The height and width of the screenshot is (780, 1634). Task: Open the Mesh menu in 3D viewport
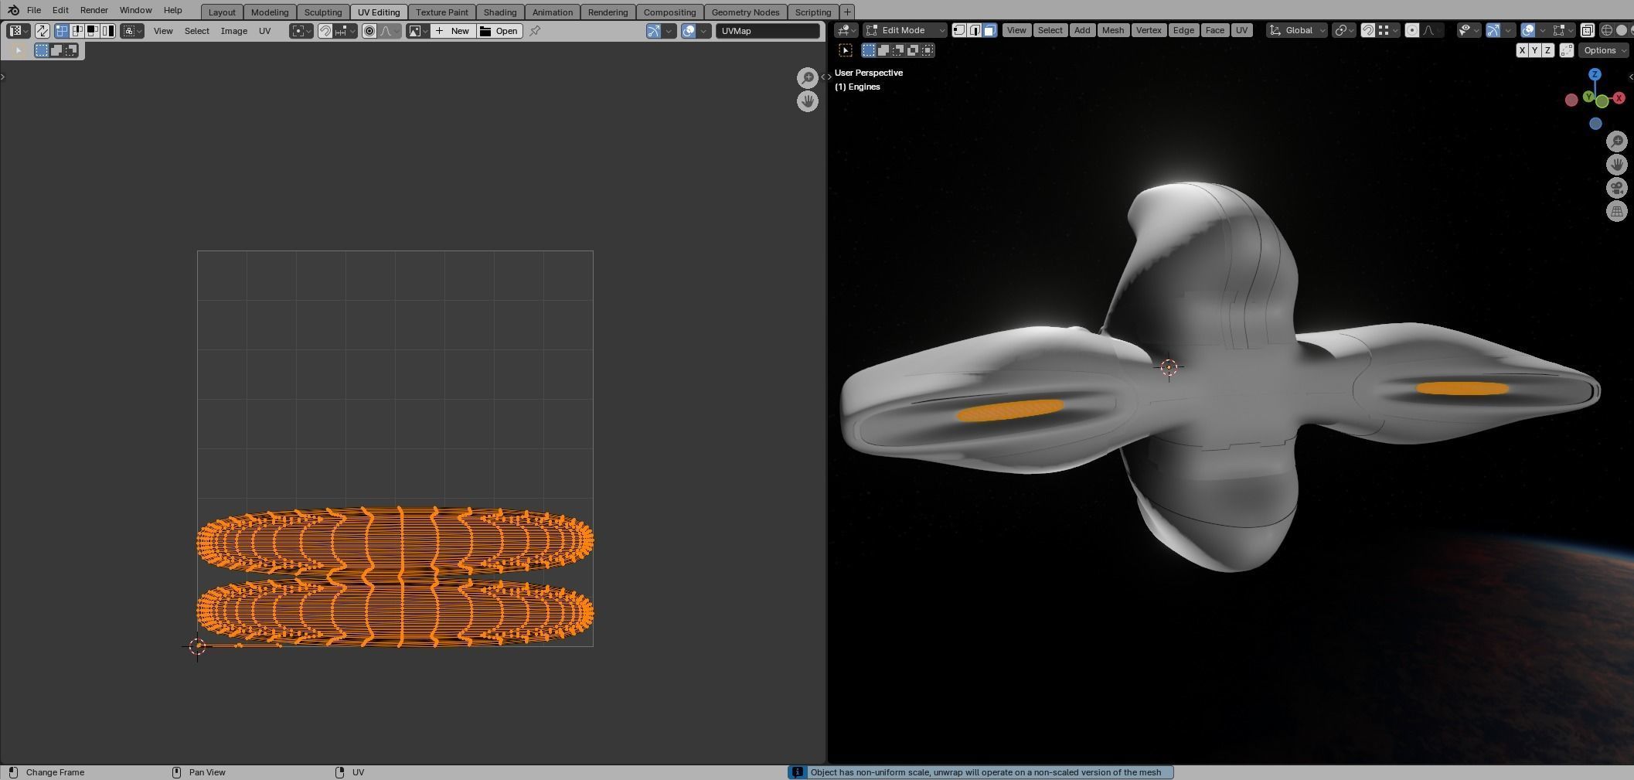click(x=1113, y=30)
